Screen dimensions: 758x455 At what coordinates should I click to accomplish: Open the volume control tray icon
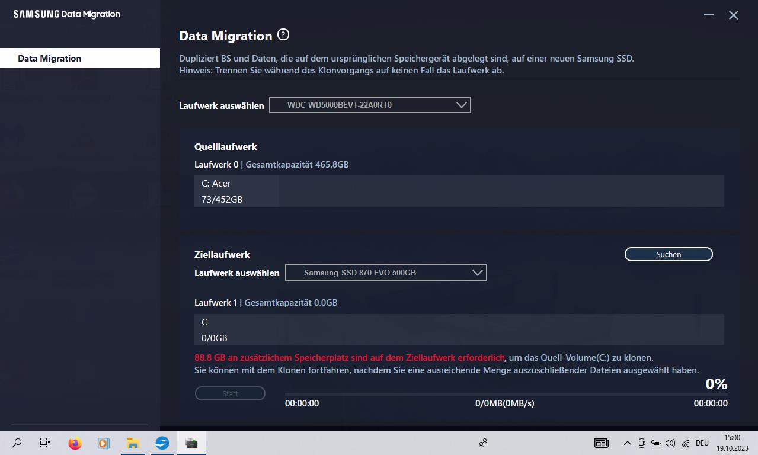tap(670, 443)
